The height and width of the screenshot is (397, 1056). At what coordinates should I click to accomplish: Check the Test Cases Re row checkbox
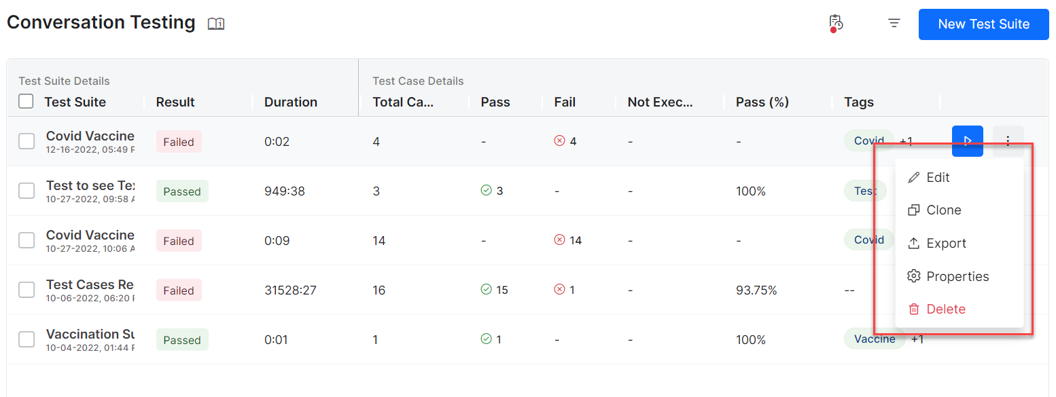click(27, 290)
